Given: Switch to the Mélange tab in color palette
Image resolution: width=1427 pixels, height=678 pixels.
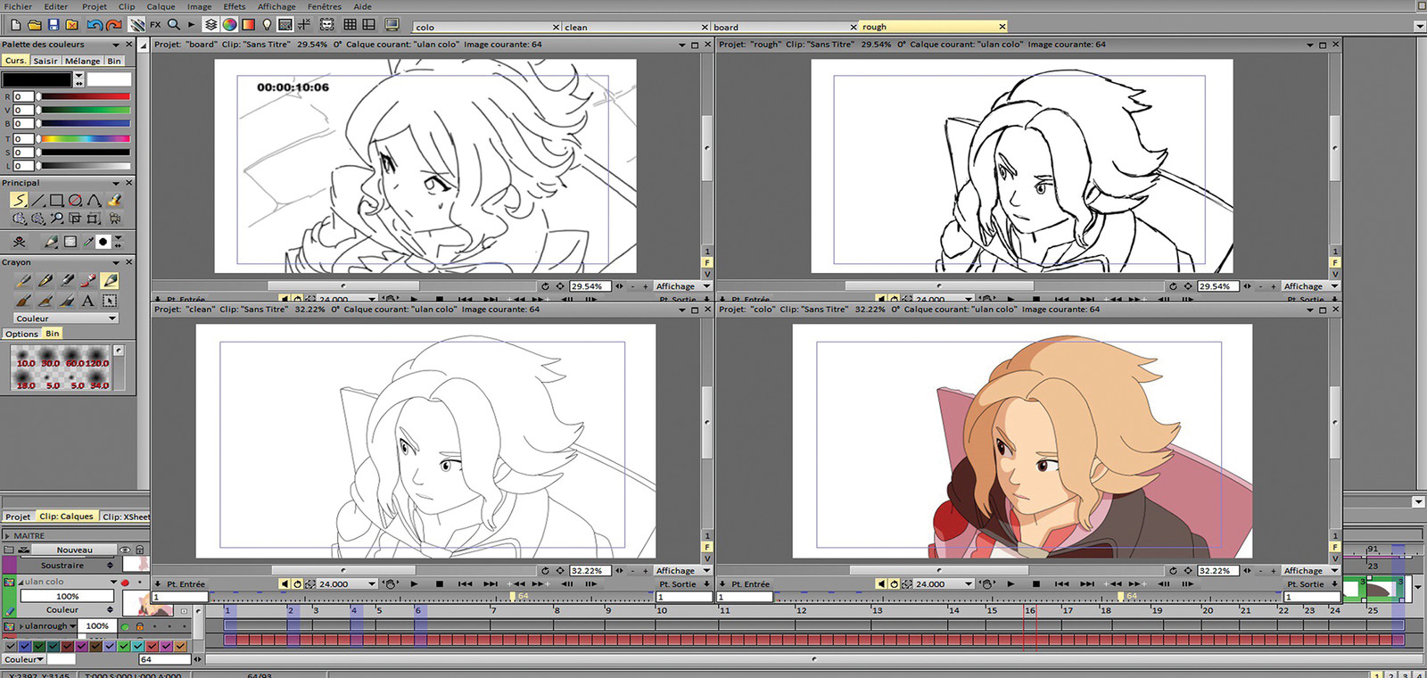Looking at the screenshot, I should coord(82,61).
